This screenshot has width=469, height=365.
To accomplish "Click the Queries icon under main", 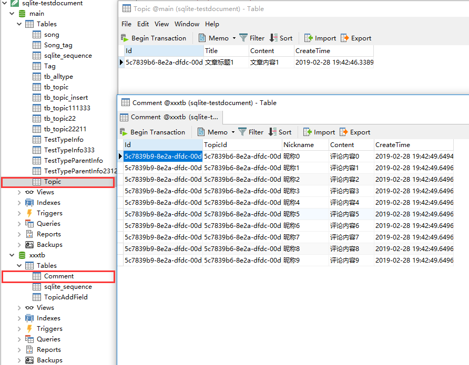I will 29,223.
